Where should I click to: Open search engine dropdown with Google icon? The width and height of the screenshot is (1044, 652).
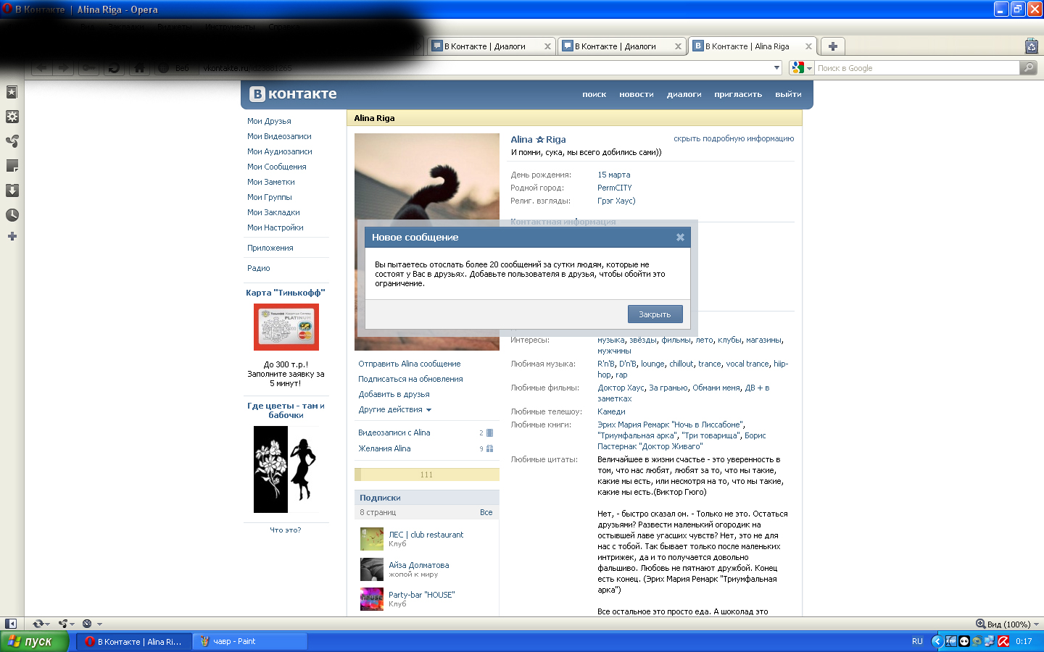point(802,67)
